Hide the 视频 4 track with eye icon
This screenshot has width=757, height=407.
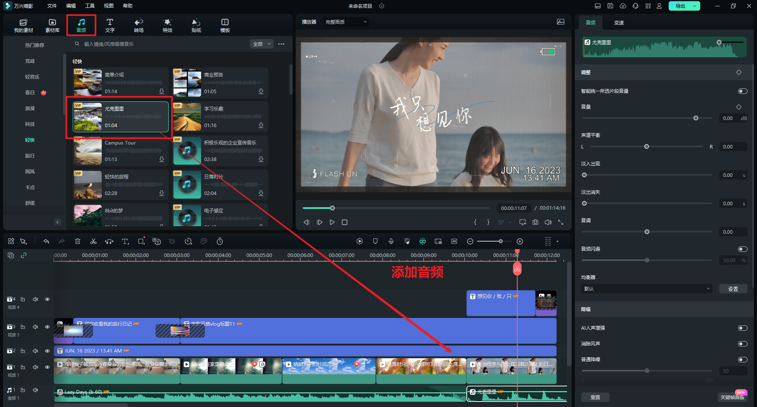point(47,299)
